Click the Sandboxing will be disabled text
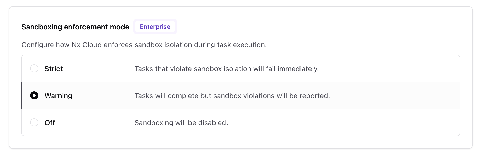Image resolution: width=478 pixels, height=154 pixels. click(x=181, y=122)
